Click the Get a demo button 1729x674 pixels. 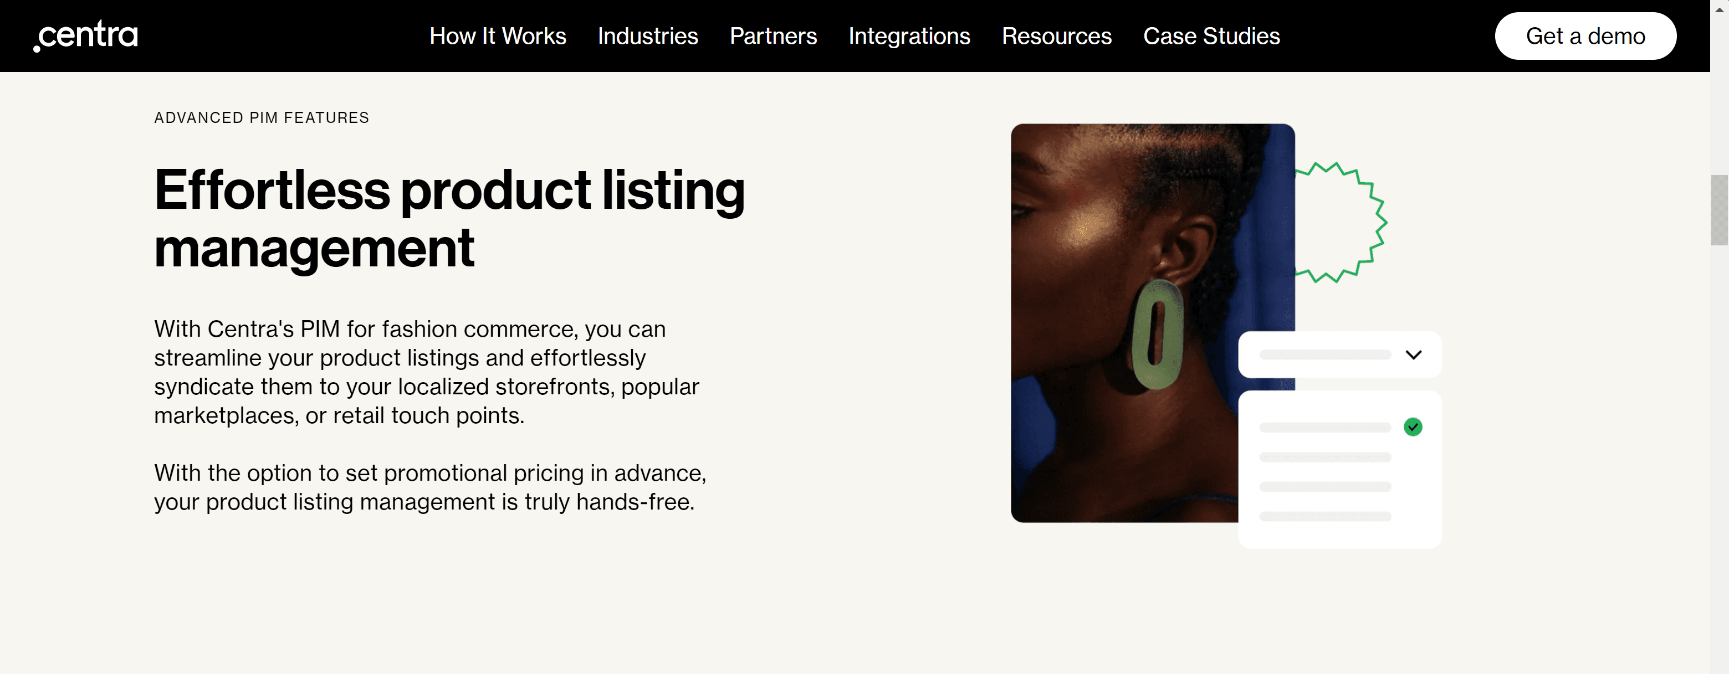point(1585,36)
